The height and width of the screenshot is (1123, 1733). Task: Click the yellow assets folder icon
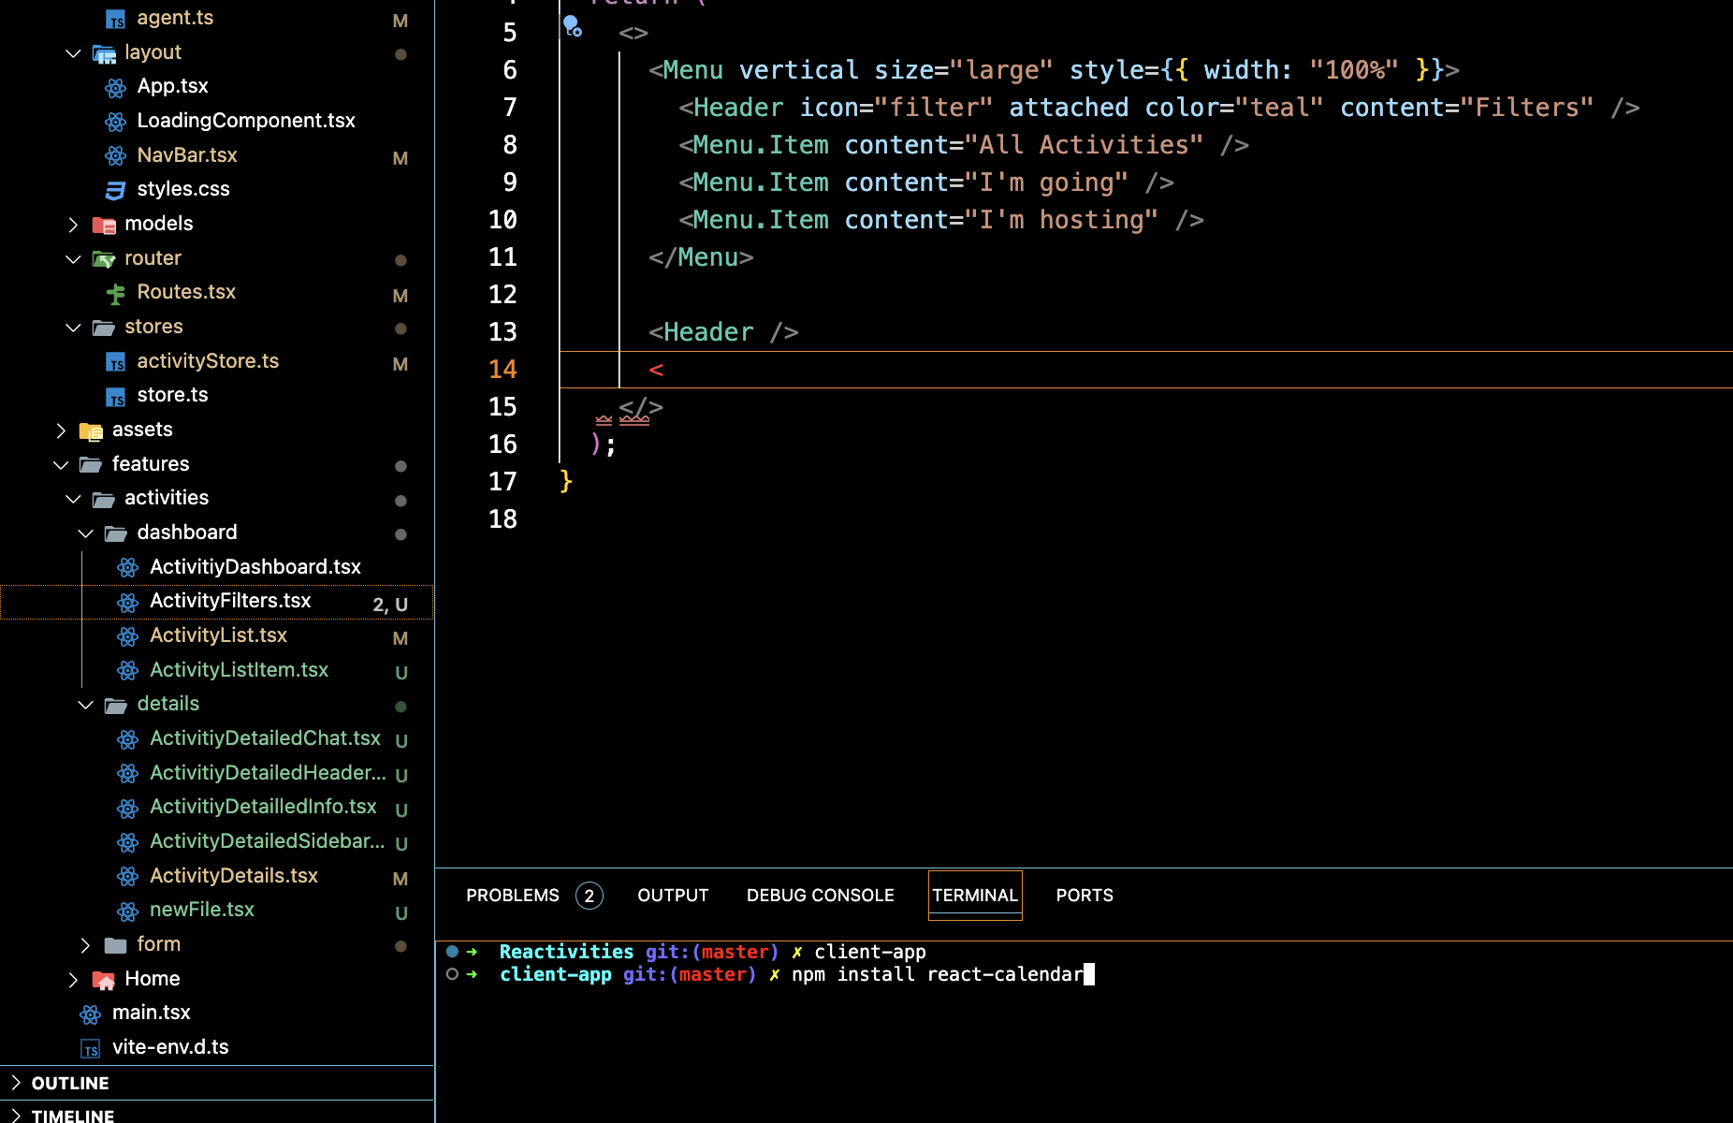[91, 431]
